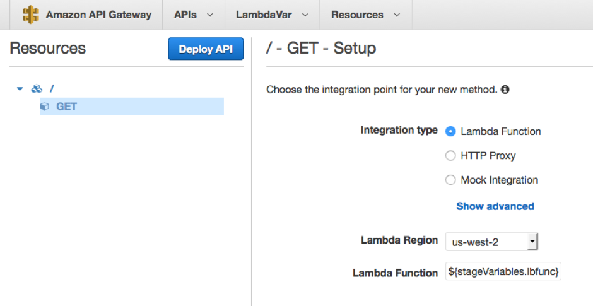Collapse the root resource tree arrow
The image size is (593, 306).
(x=20, y=89)
